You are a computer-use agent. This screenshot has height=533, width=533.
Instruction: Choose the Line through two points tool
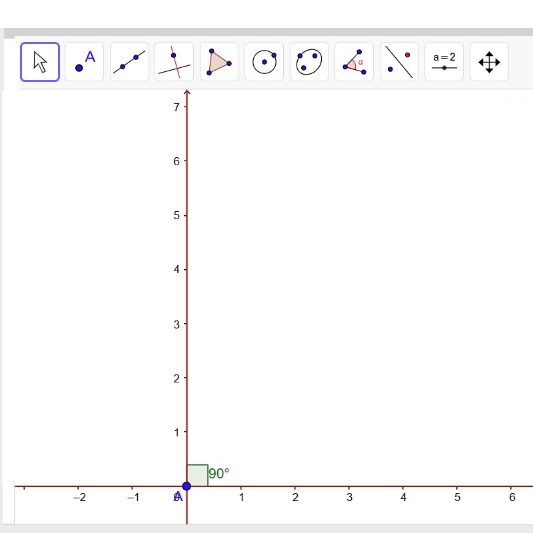(x=129, y=62)
